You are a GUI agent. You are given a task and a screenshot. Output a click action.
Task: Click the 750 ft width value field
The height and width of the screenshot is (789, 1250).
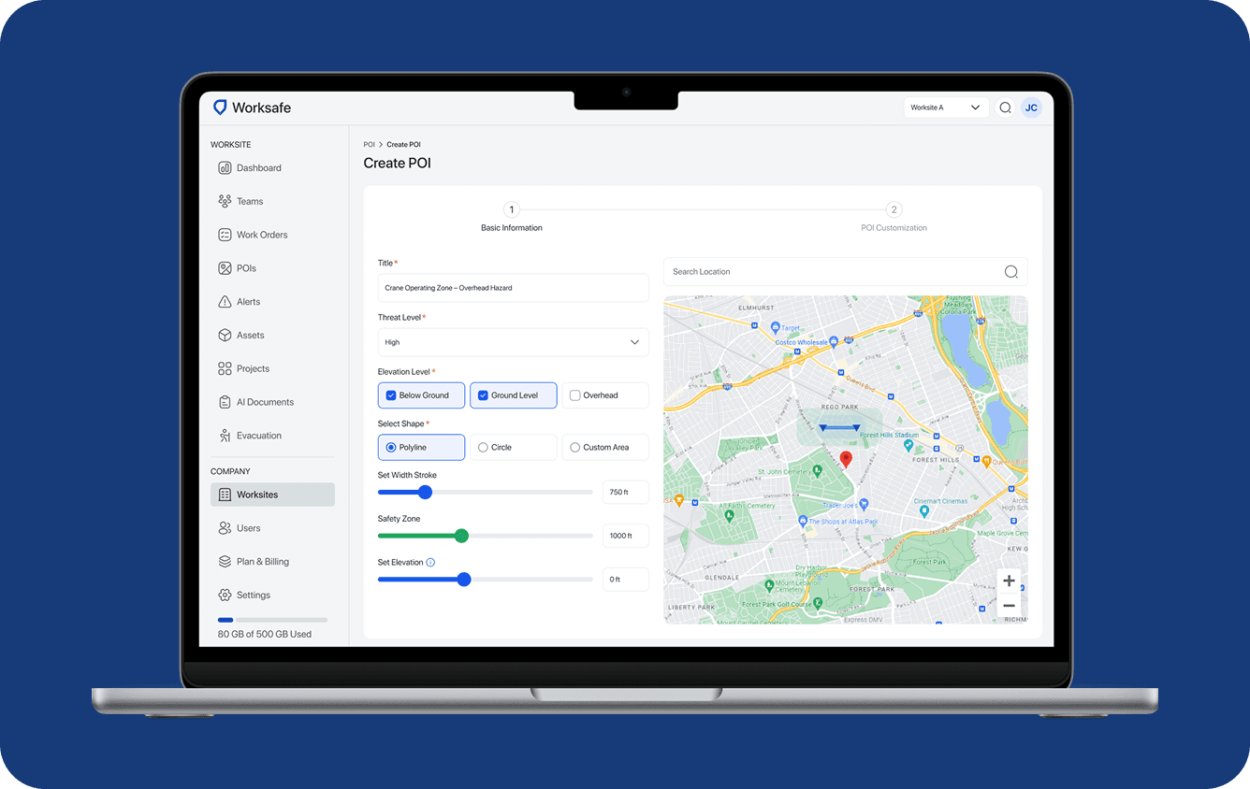(x=625, y=492)
